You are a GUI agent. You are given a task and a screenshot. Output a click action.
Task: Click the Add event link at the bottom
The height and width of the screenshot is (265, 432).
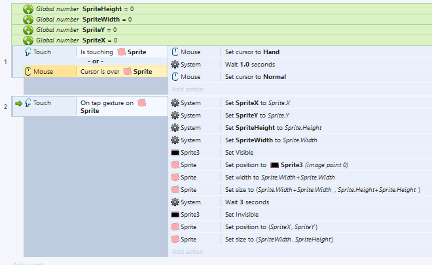point(28,263)
